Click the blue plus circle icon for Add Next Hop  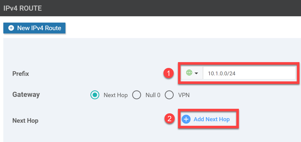[x=186, y=119]
